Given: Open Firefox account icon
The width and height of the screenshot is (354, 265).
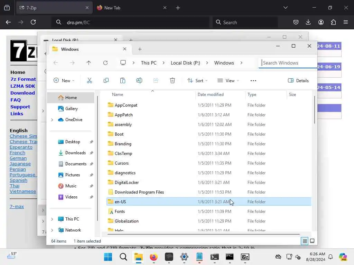Looking at the screenshot, I should [321, 22].
